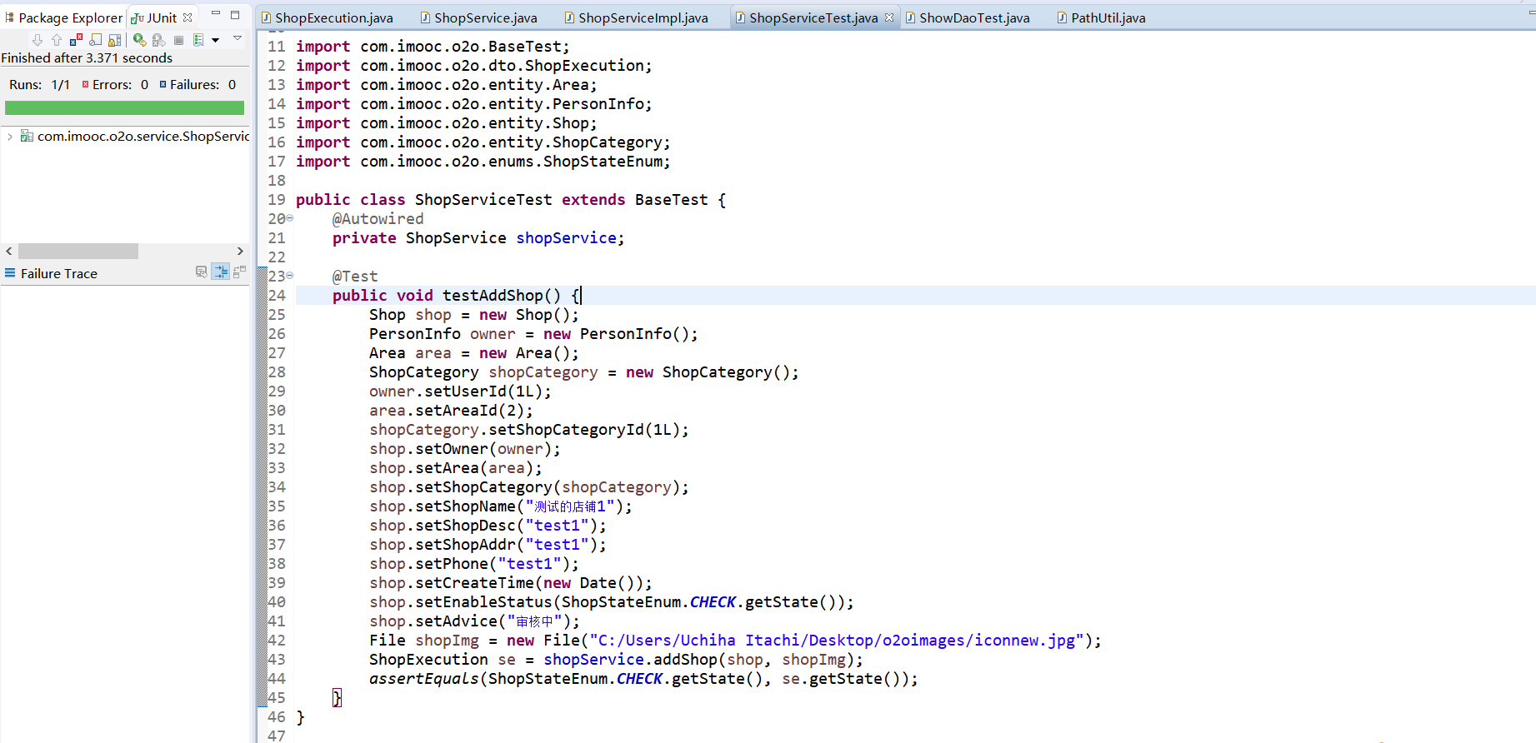Click the BaseTest superclass name on line 19
This screenshot has height=743, width=1536.
671,199
